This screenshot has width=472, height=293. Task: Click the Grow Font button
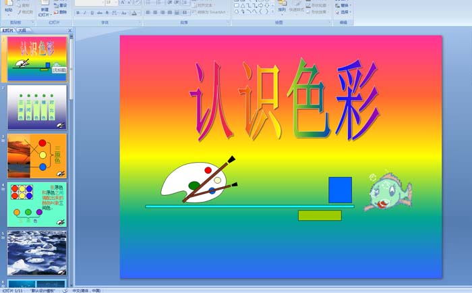[123, 3]
